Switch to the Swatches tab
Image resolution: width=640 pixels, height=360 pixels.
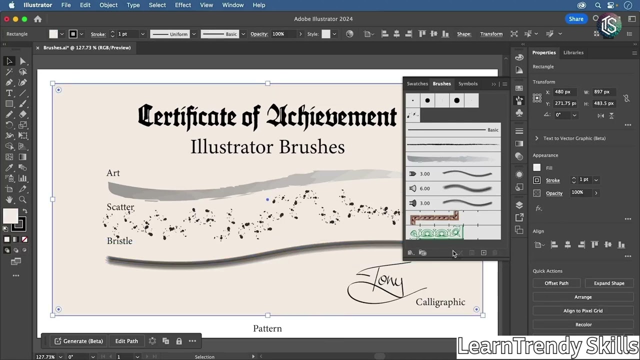(417, 83)
